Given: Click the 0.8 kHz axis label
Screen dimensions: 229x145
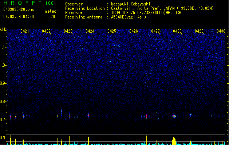Looking at the screenshot, I should 3,101.
